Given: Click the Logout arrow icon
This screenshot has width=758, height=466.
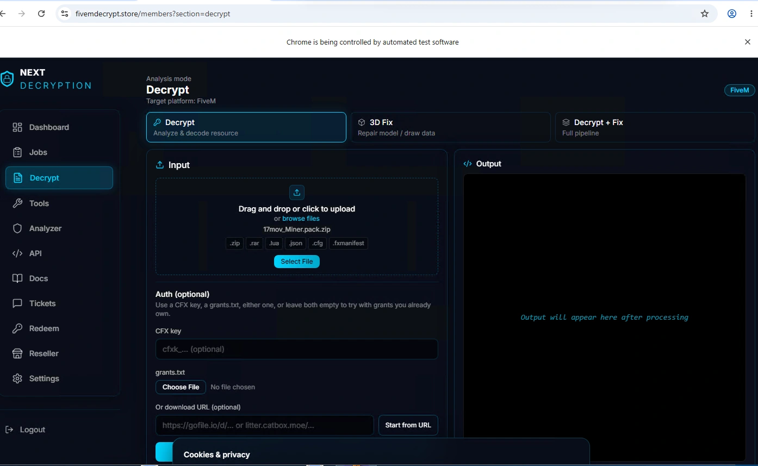Looking at the screenshot, I should point(9,430).
